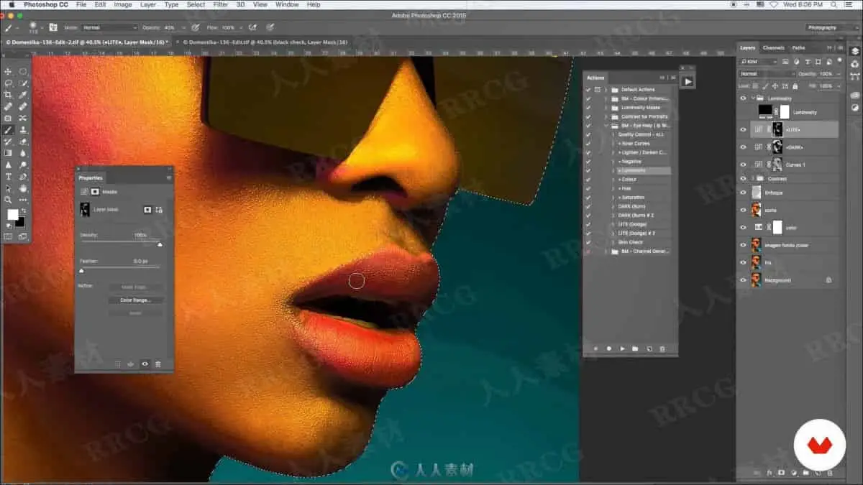Select the Elliptical Marquee tool
This screenshot has height=485, width=863.
tap(24, 72)
